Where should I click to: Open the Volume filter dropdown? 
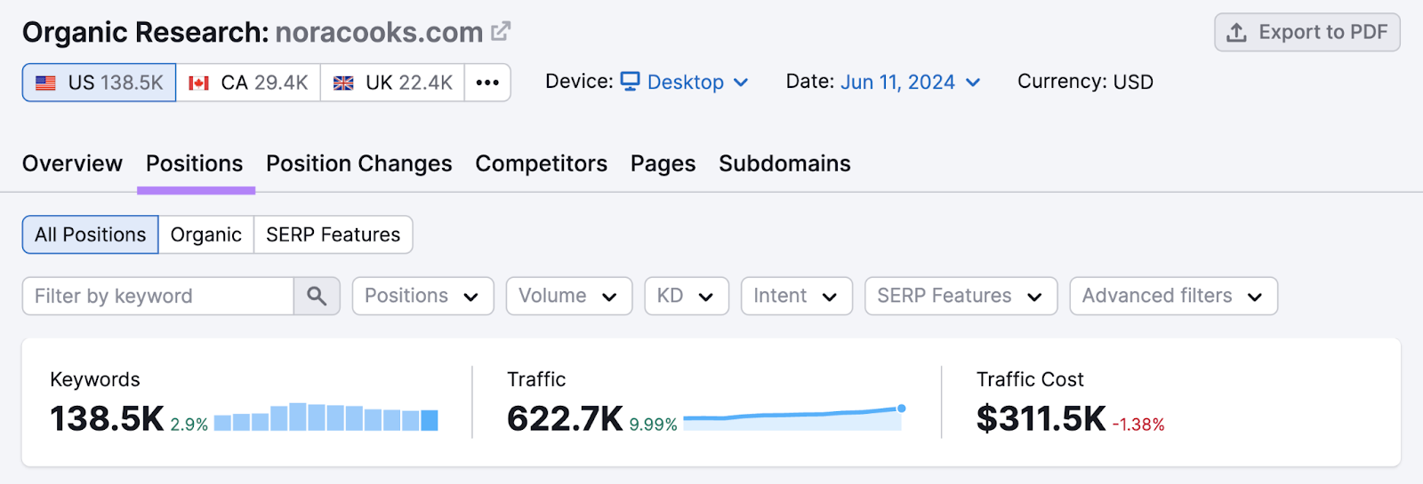click(x=568, y=296)
